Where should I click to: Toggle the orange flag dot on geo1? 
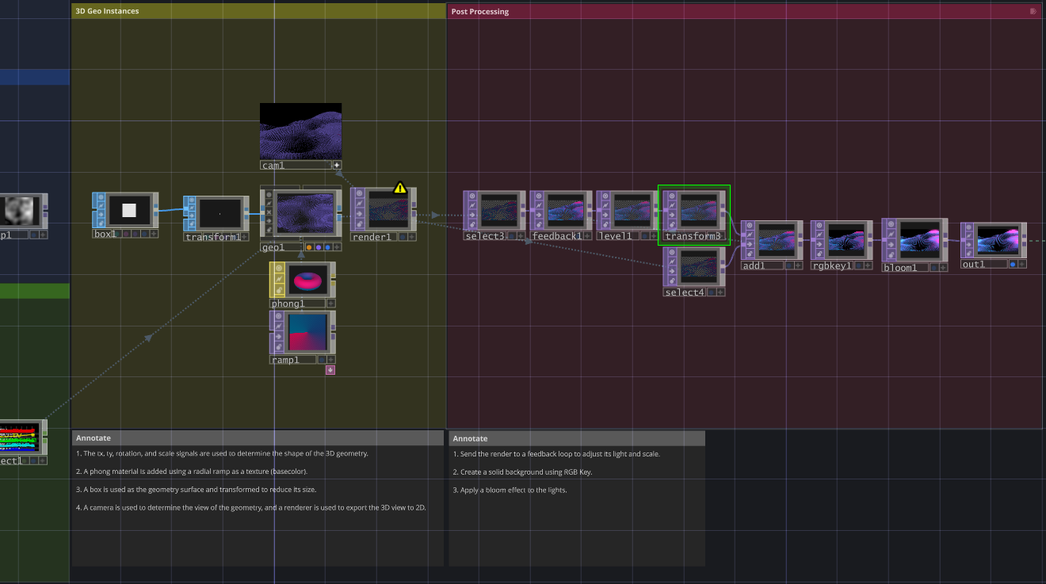(x=309, y=247)
